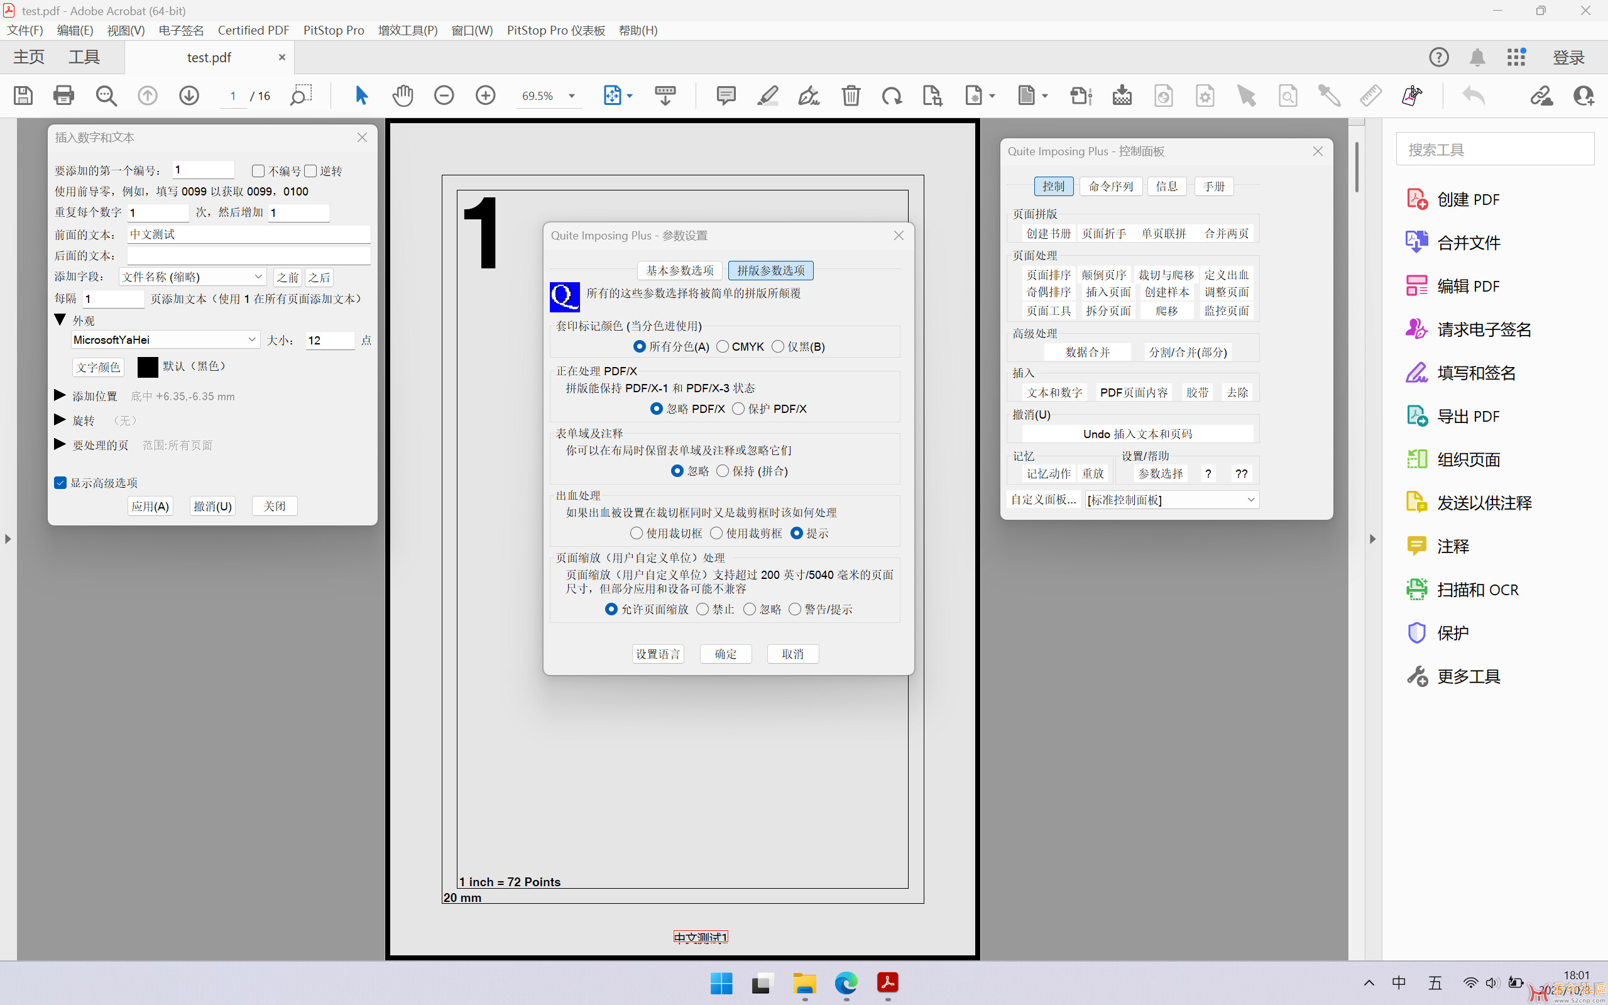1608x1005 pixels.
Task: Select the Highlighter pen tool
Action: [x=767, y=96]
